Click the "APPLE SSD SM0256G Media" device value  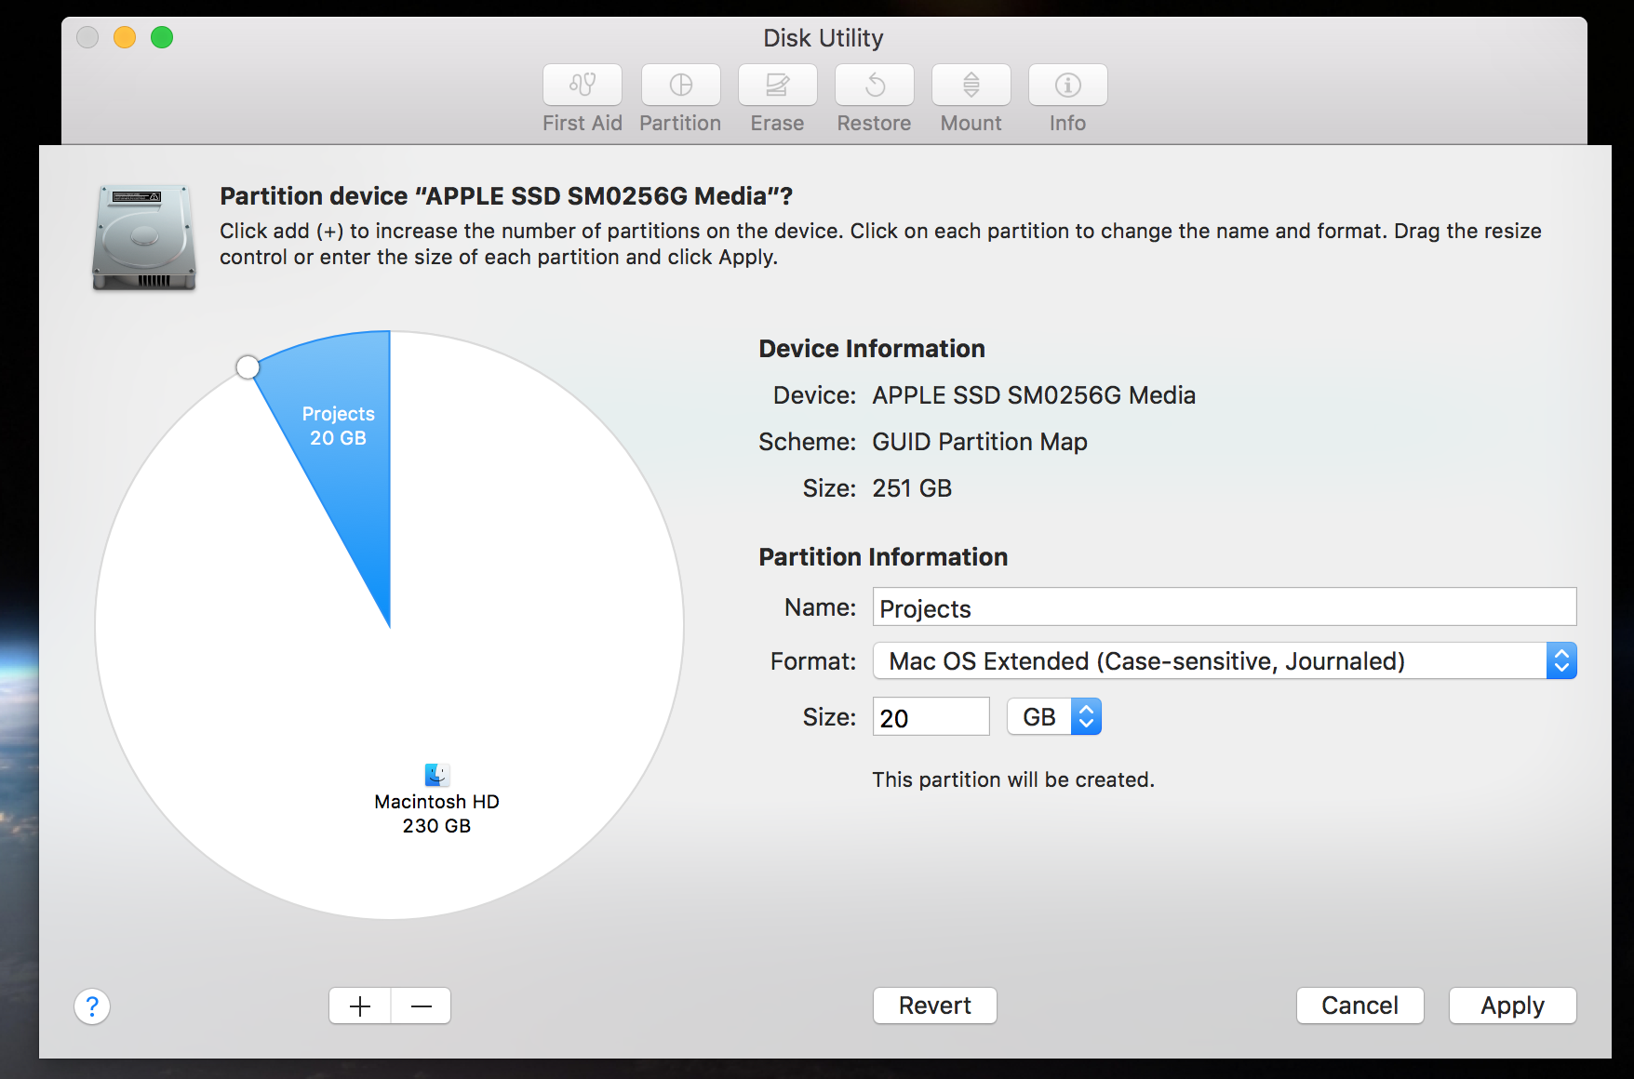pos(1034,395)
